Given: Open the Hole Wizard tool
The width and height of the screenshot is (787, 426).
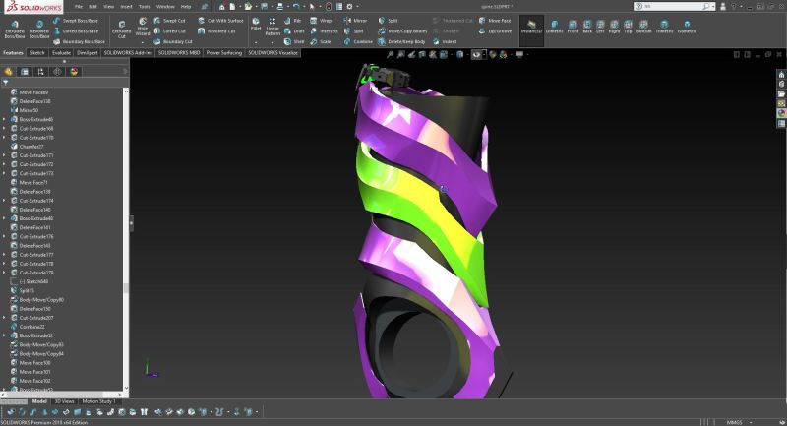Looking at the screenshot, I should [143, 28].
